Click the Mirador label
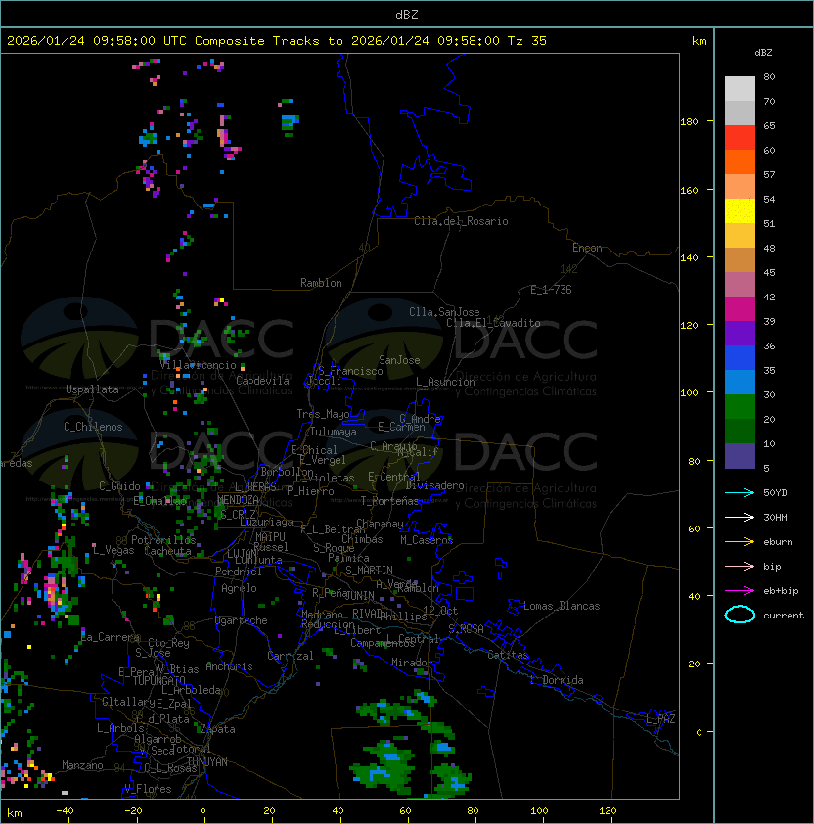 412,663
